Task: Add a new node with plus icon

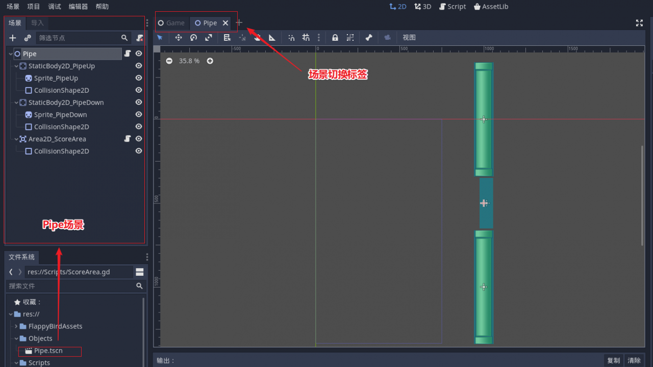Action: (x=13, y=38)
